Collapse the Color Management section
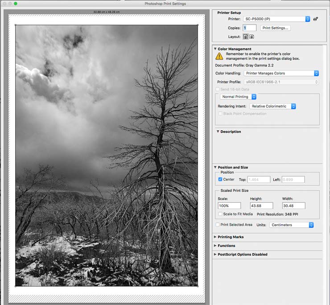This screenshot has width=330, height=305. coord(215,49)
